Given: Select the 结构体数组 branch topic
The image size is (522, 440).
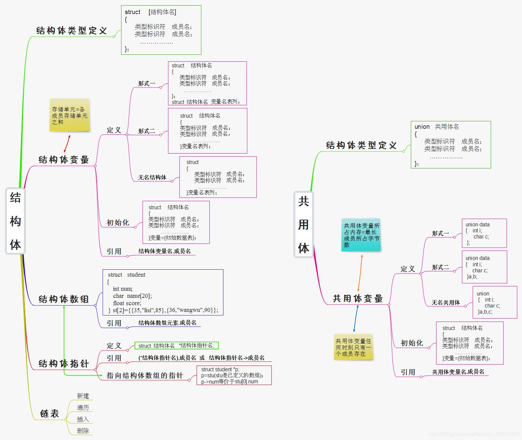Looking at the screenshot, I should tap(64, 299).
